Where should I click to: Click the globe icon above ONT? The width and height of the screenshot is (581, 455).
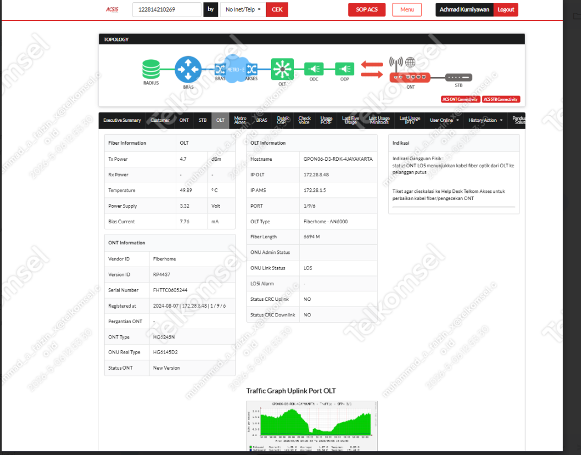coord(410,62)
